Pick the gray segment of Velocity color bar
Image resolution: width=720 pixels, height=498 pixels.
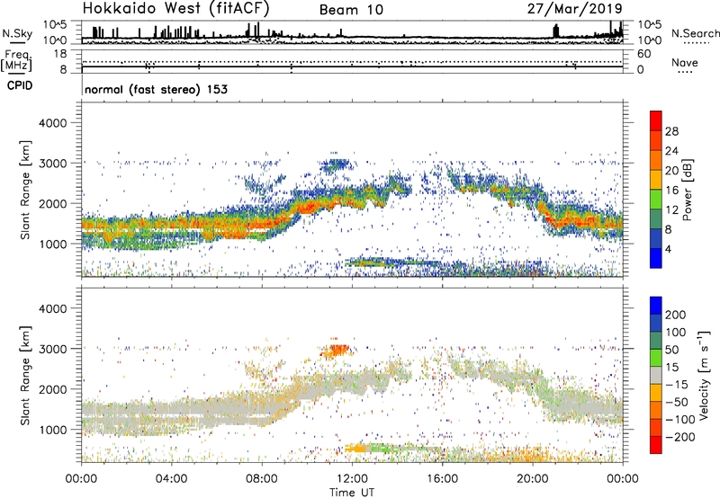(656, 376)
